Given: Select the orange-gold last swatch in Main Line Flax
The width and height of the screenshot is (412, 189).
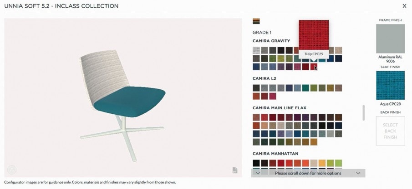Looking at the screenshot, I should [314, 142].
